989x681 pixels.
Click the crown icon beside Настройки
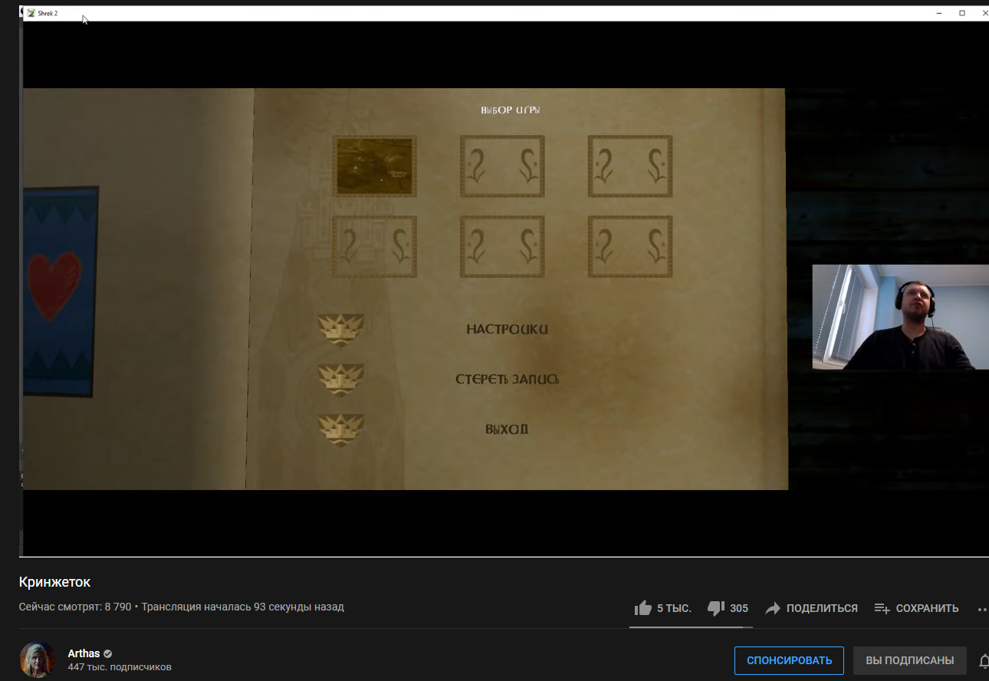coord(341,330)
